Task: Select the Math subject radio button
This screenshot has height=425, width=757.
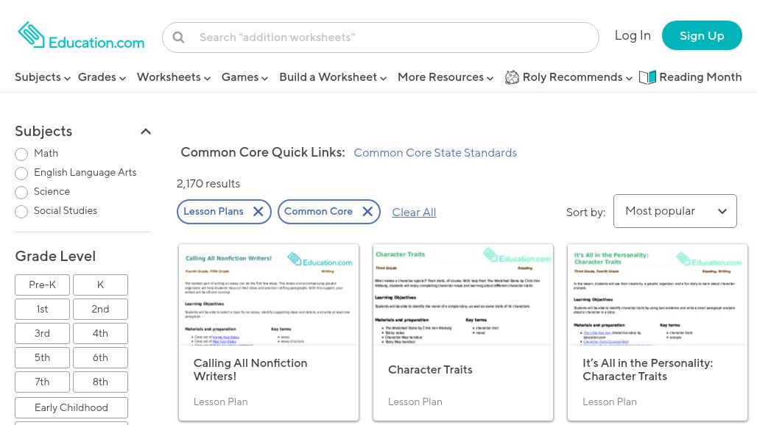Action: pyautogui.click(x=21, y=154)
